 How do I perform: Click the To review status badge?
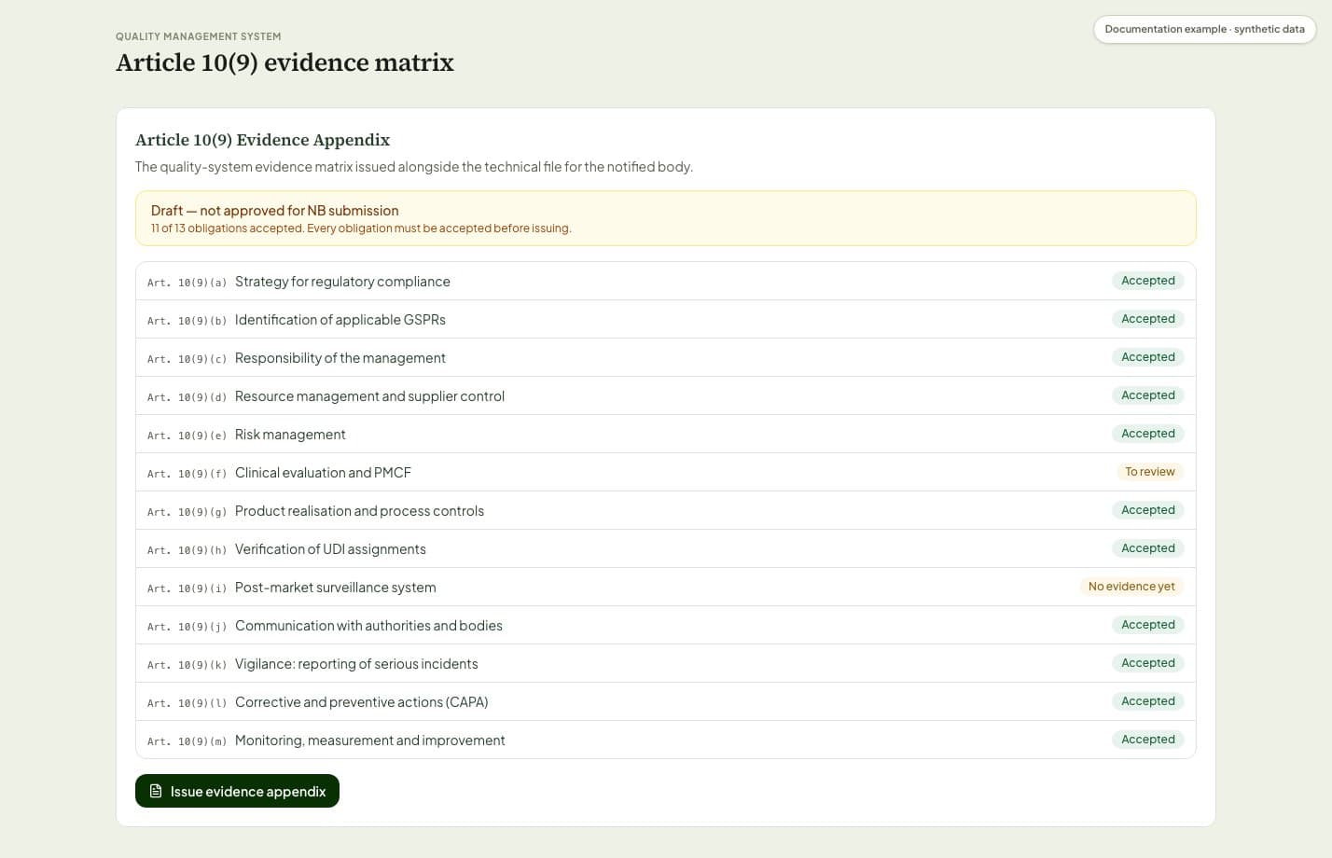click(x=1149, y=472)
